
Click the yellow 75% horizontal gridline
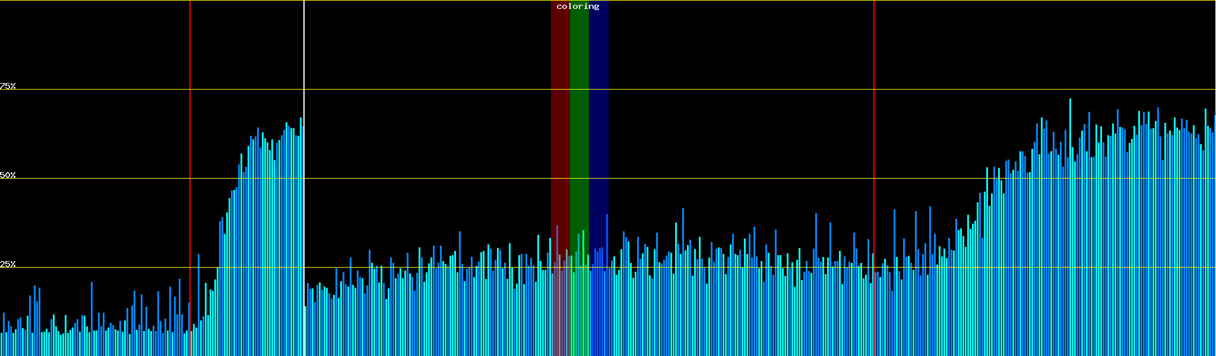712,90
